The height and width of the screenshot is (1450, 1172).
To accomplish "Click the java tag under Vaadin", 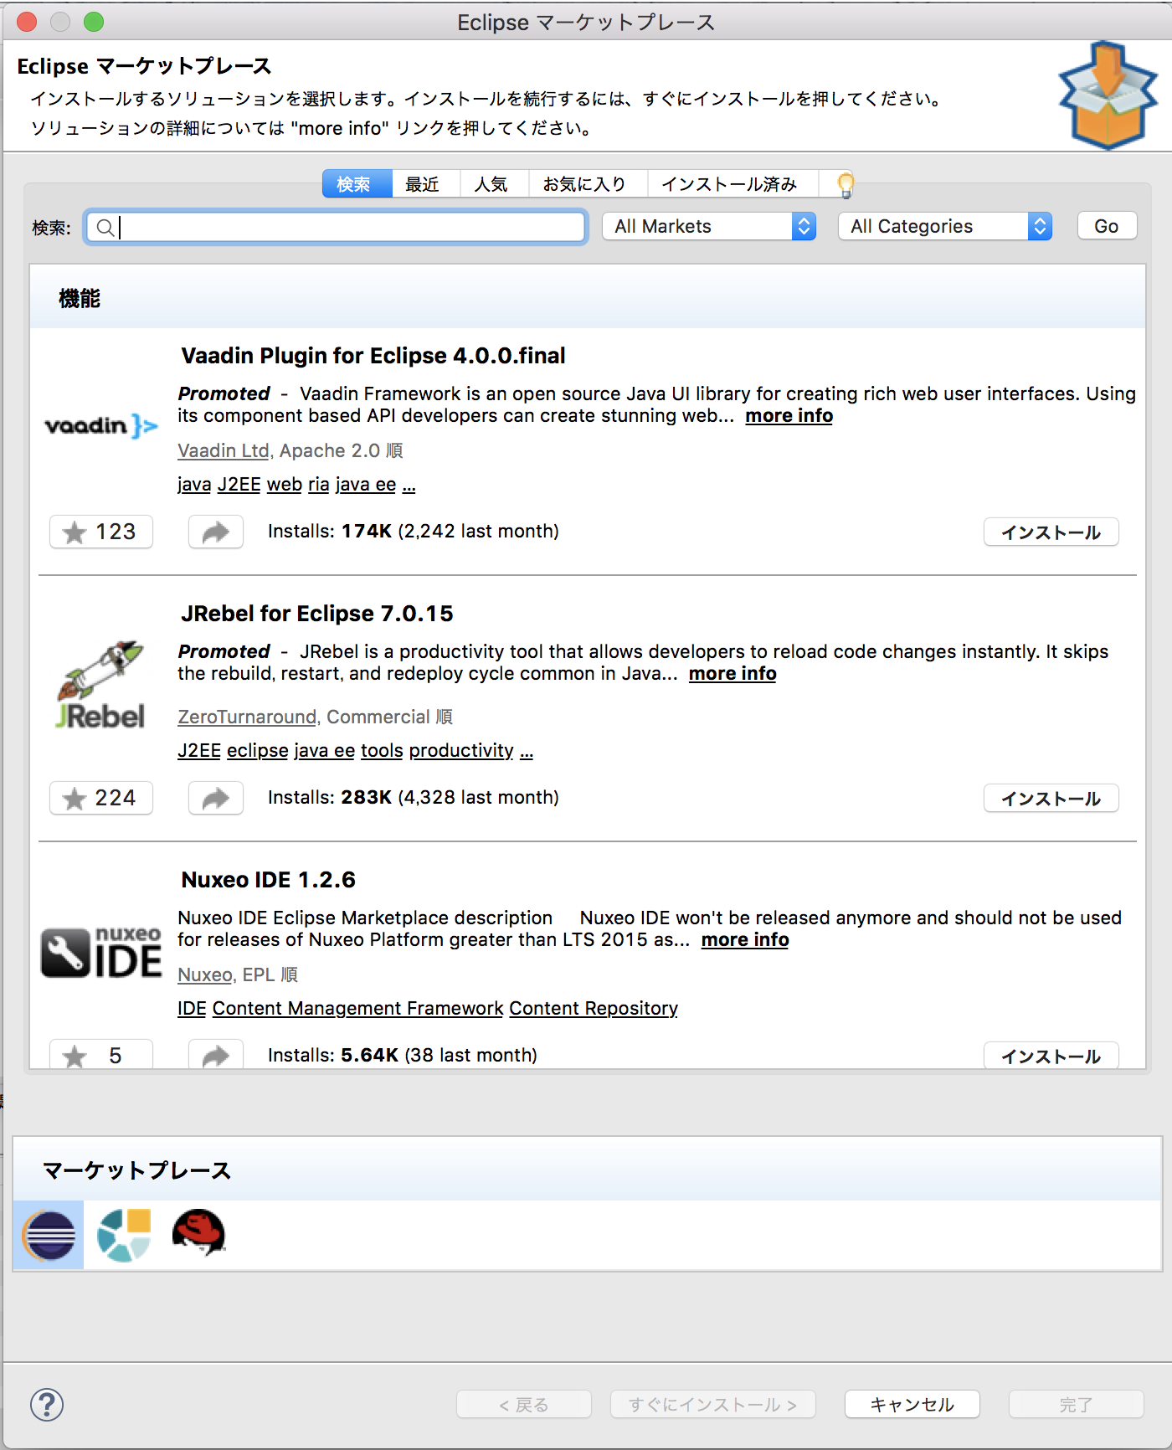I will coord(194,485).
